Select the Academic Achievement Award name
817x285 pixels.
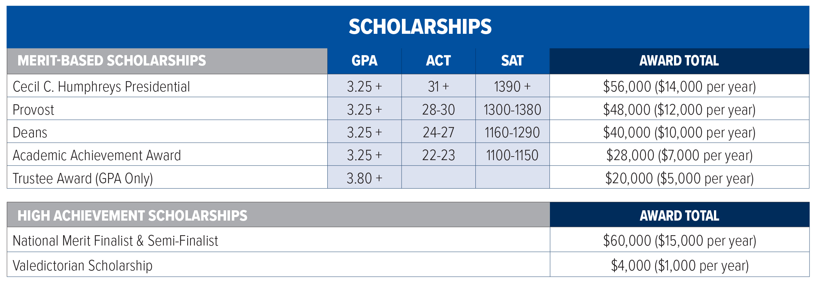pyautogui.click(x=97, y=155)
